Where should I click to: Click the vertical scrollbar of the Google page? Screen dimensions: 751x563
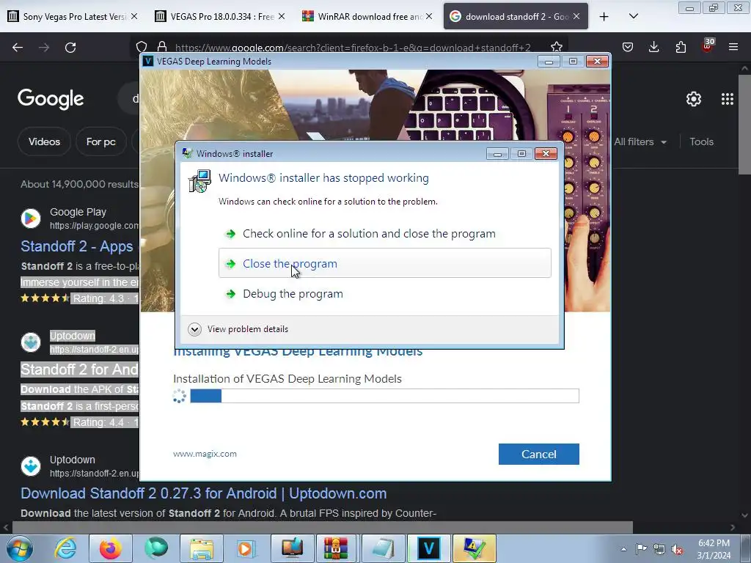744,125
